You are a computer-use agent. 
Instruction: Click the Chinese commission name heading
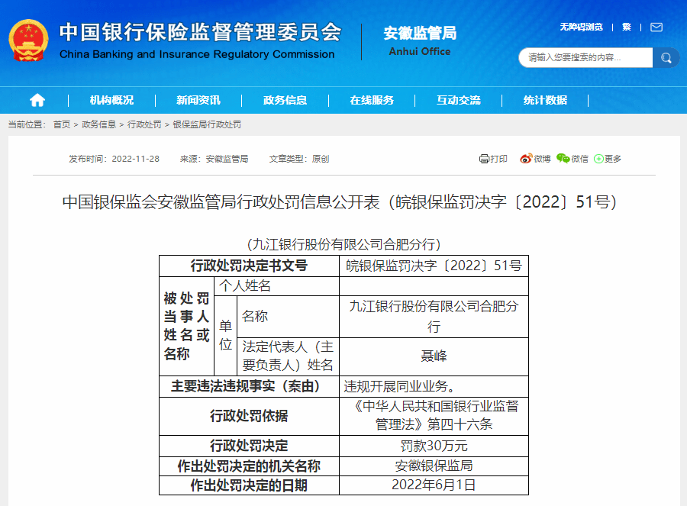click(200, 32)
